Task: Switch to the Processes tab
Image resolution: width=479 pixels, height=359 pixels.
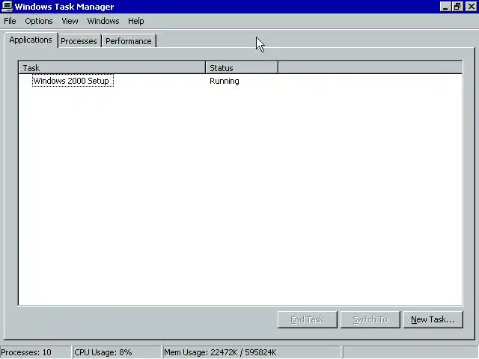Action: pyautogui.click(x=79, y=41)
